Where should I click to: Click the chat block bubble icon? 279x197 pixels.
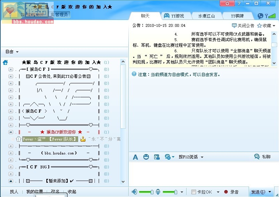[167, 157]
